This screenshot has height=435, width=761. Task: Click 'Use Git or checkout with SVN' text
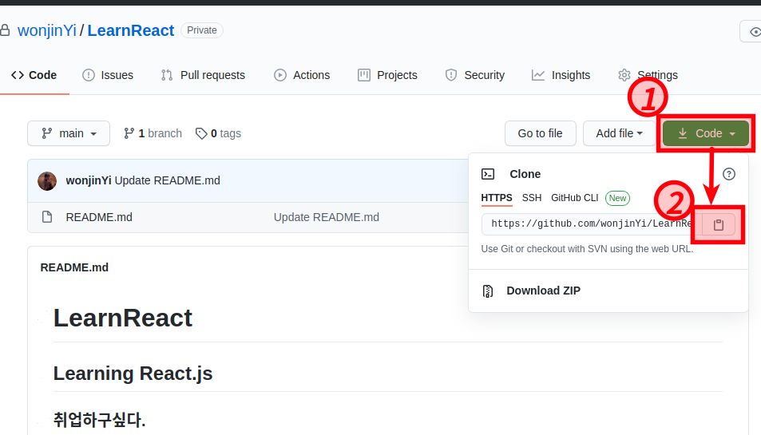(x=587, y=249)
